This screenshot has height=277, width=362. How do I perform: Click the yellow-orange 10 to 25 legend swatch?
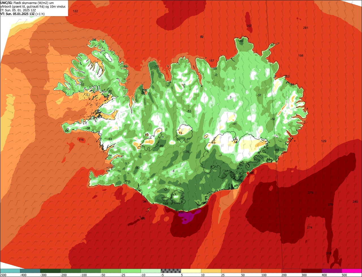coord(211,271)
